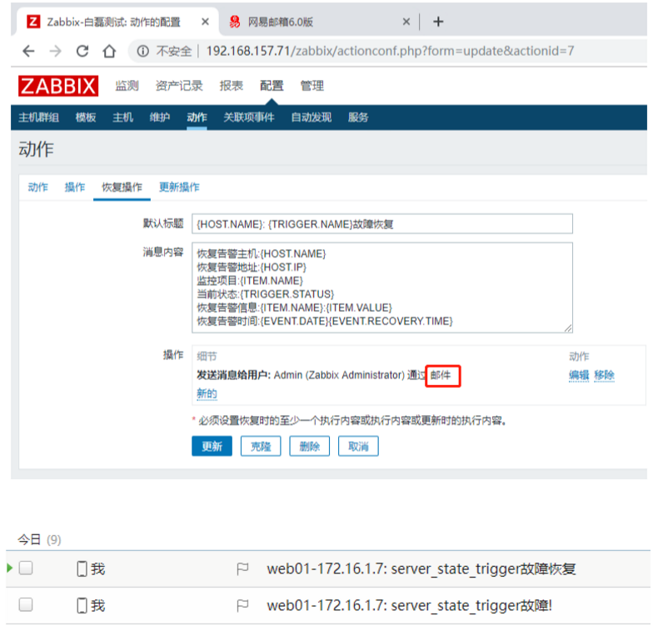Viewport: 658px width, 631px height.
Task: Click the site info not-secure icon
Action: [142, 51]
